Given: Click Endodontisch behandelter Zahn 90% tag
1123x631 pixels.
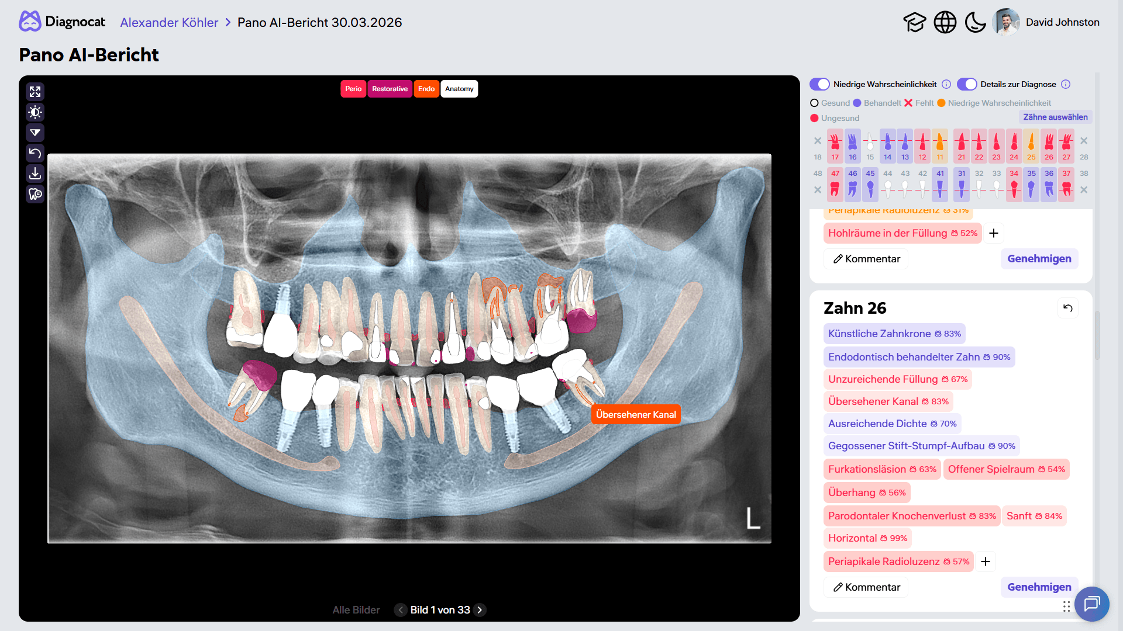Looking at the screenshot, I should (x=919, y=357).
